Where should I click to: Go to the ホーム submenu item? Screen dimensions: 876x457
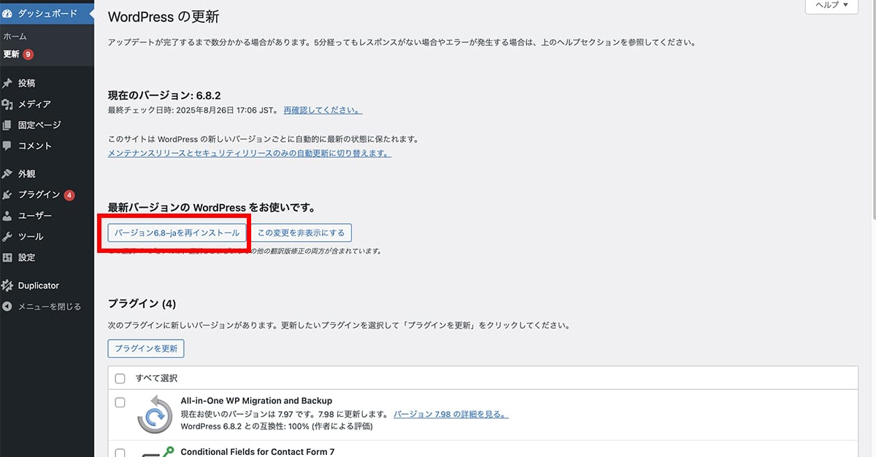tap(15, 36)
